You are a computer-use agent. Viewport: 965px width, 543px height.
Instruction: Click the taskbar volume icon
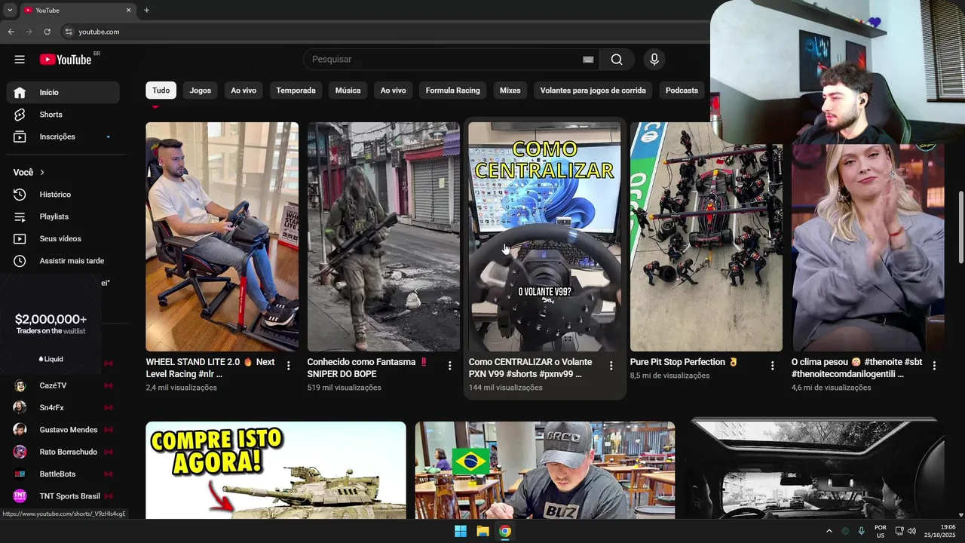pyautogui.click(x=912, y=531)
